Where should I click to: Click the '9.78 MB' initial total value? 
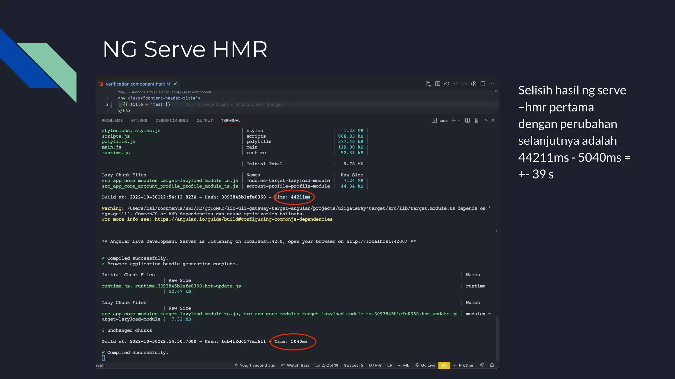[x=353, y=164]
